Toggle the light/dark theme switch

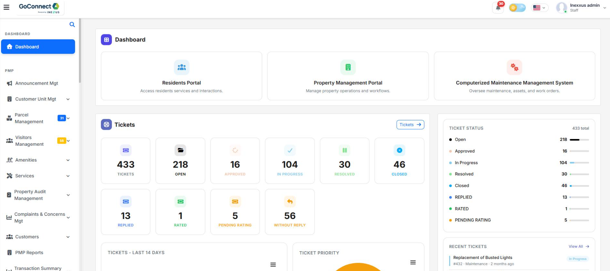click(x=517, y=8)
